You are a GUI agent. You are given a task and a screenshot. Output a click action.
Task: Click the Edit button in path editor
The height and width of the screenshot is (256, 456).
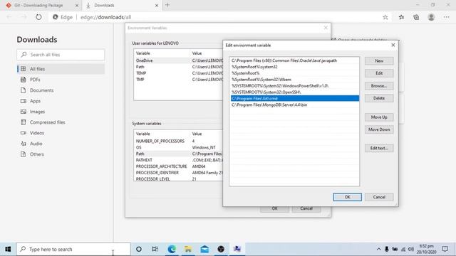tap(379, 73)
